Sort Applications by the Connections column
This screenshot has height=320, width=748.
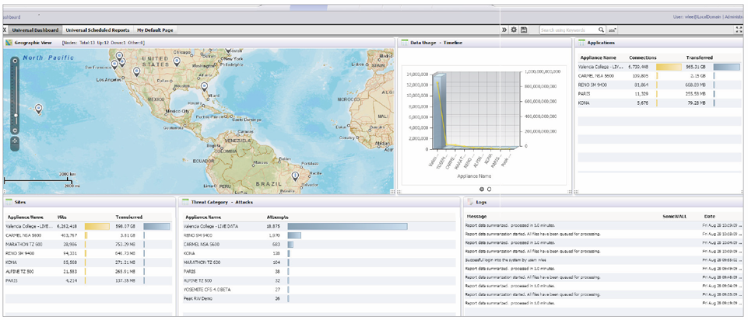point(643,57)
